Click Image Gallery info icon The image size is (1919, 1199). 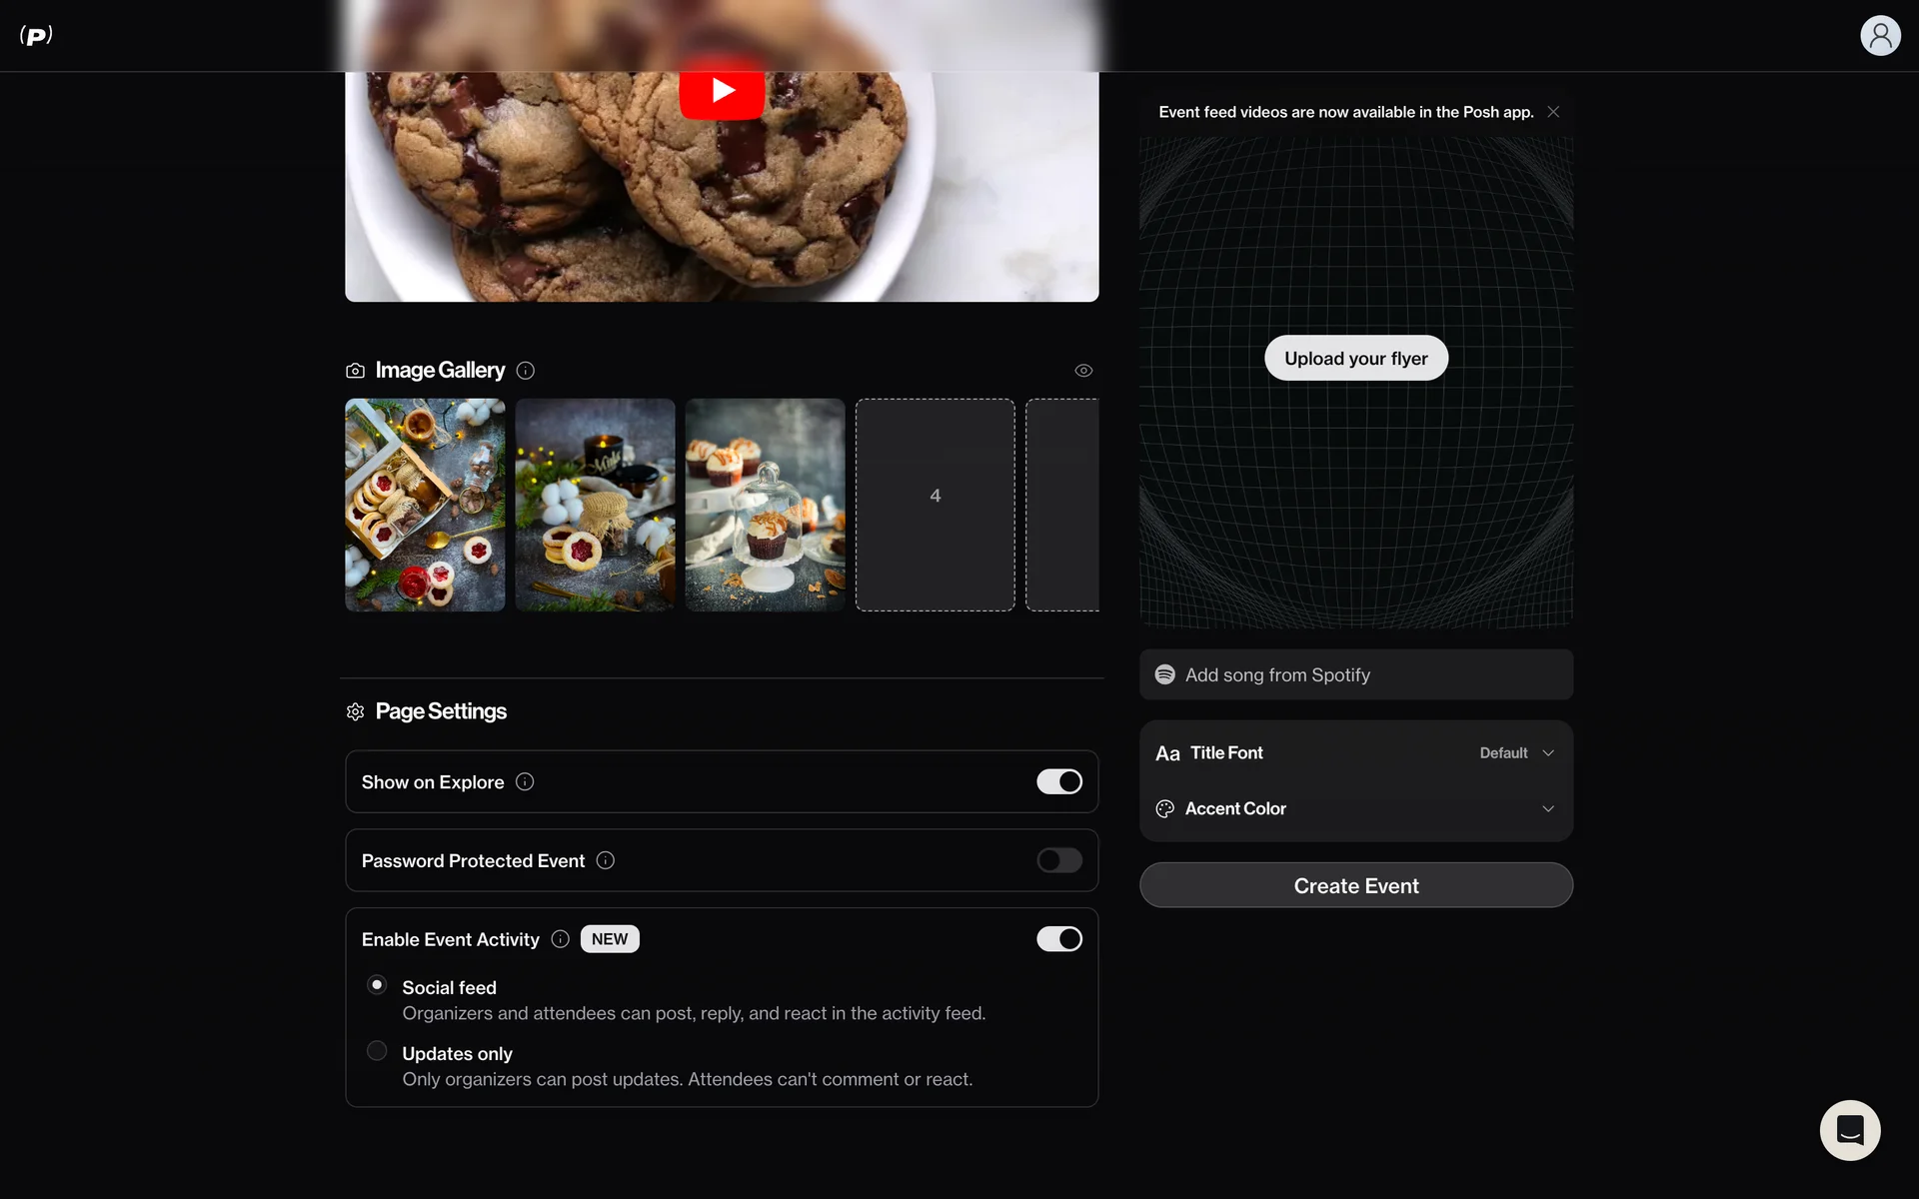[x=526, y=371]
